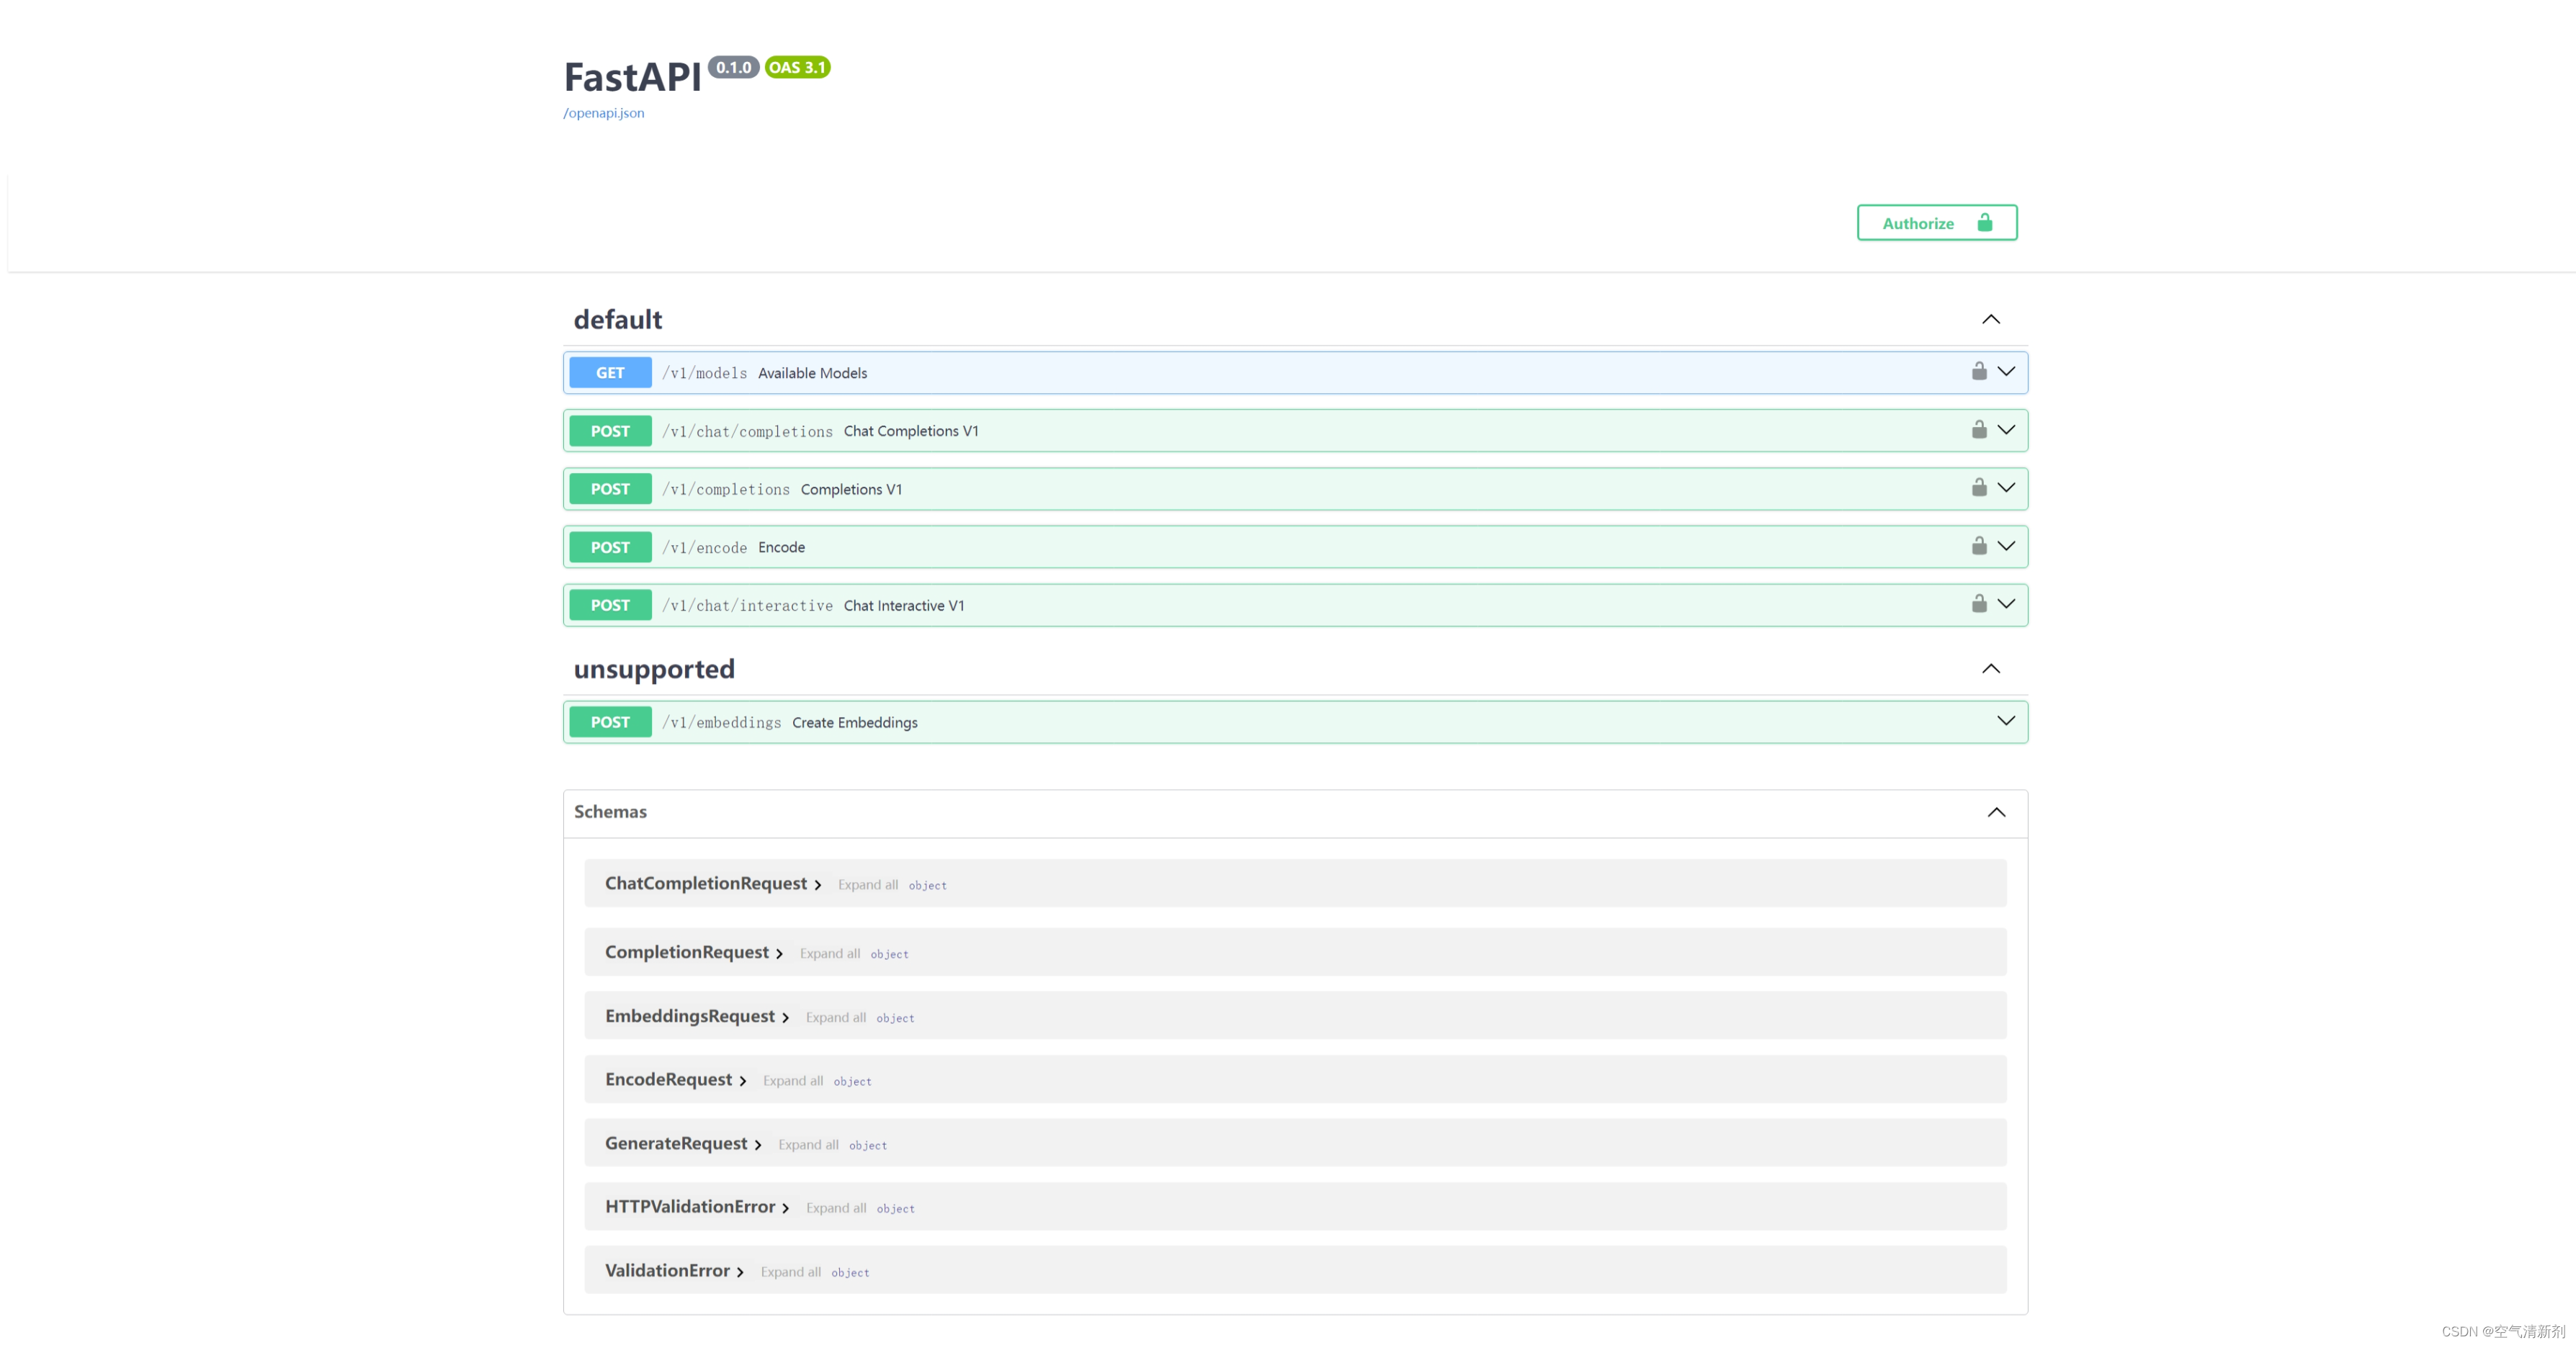2576x1345 pixels.
Task: Expand the /v1/completions chevron arrow
Action: pos(2005,487)
